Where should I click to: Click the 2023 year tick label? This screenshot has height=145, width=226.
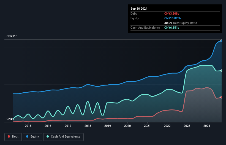click(187, 126)
